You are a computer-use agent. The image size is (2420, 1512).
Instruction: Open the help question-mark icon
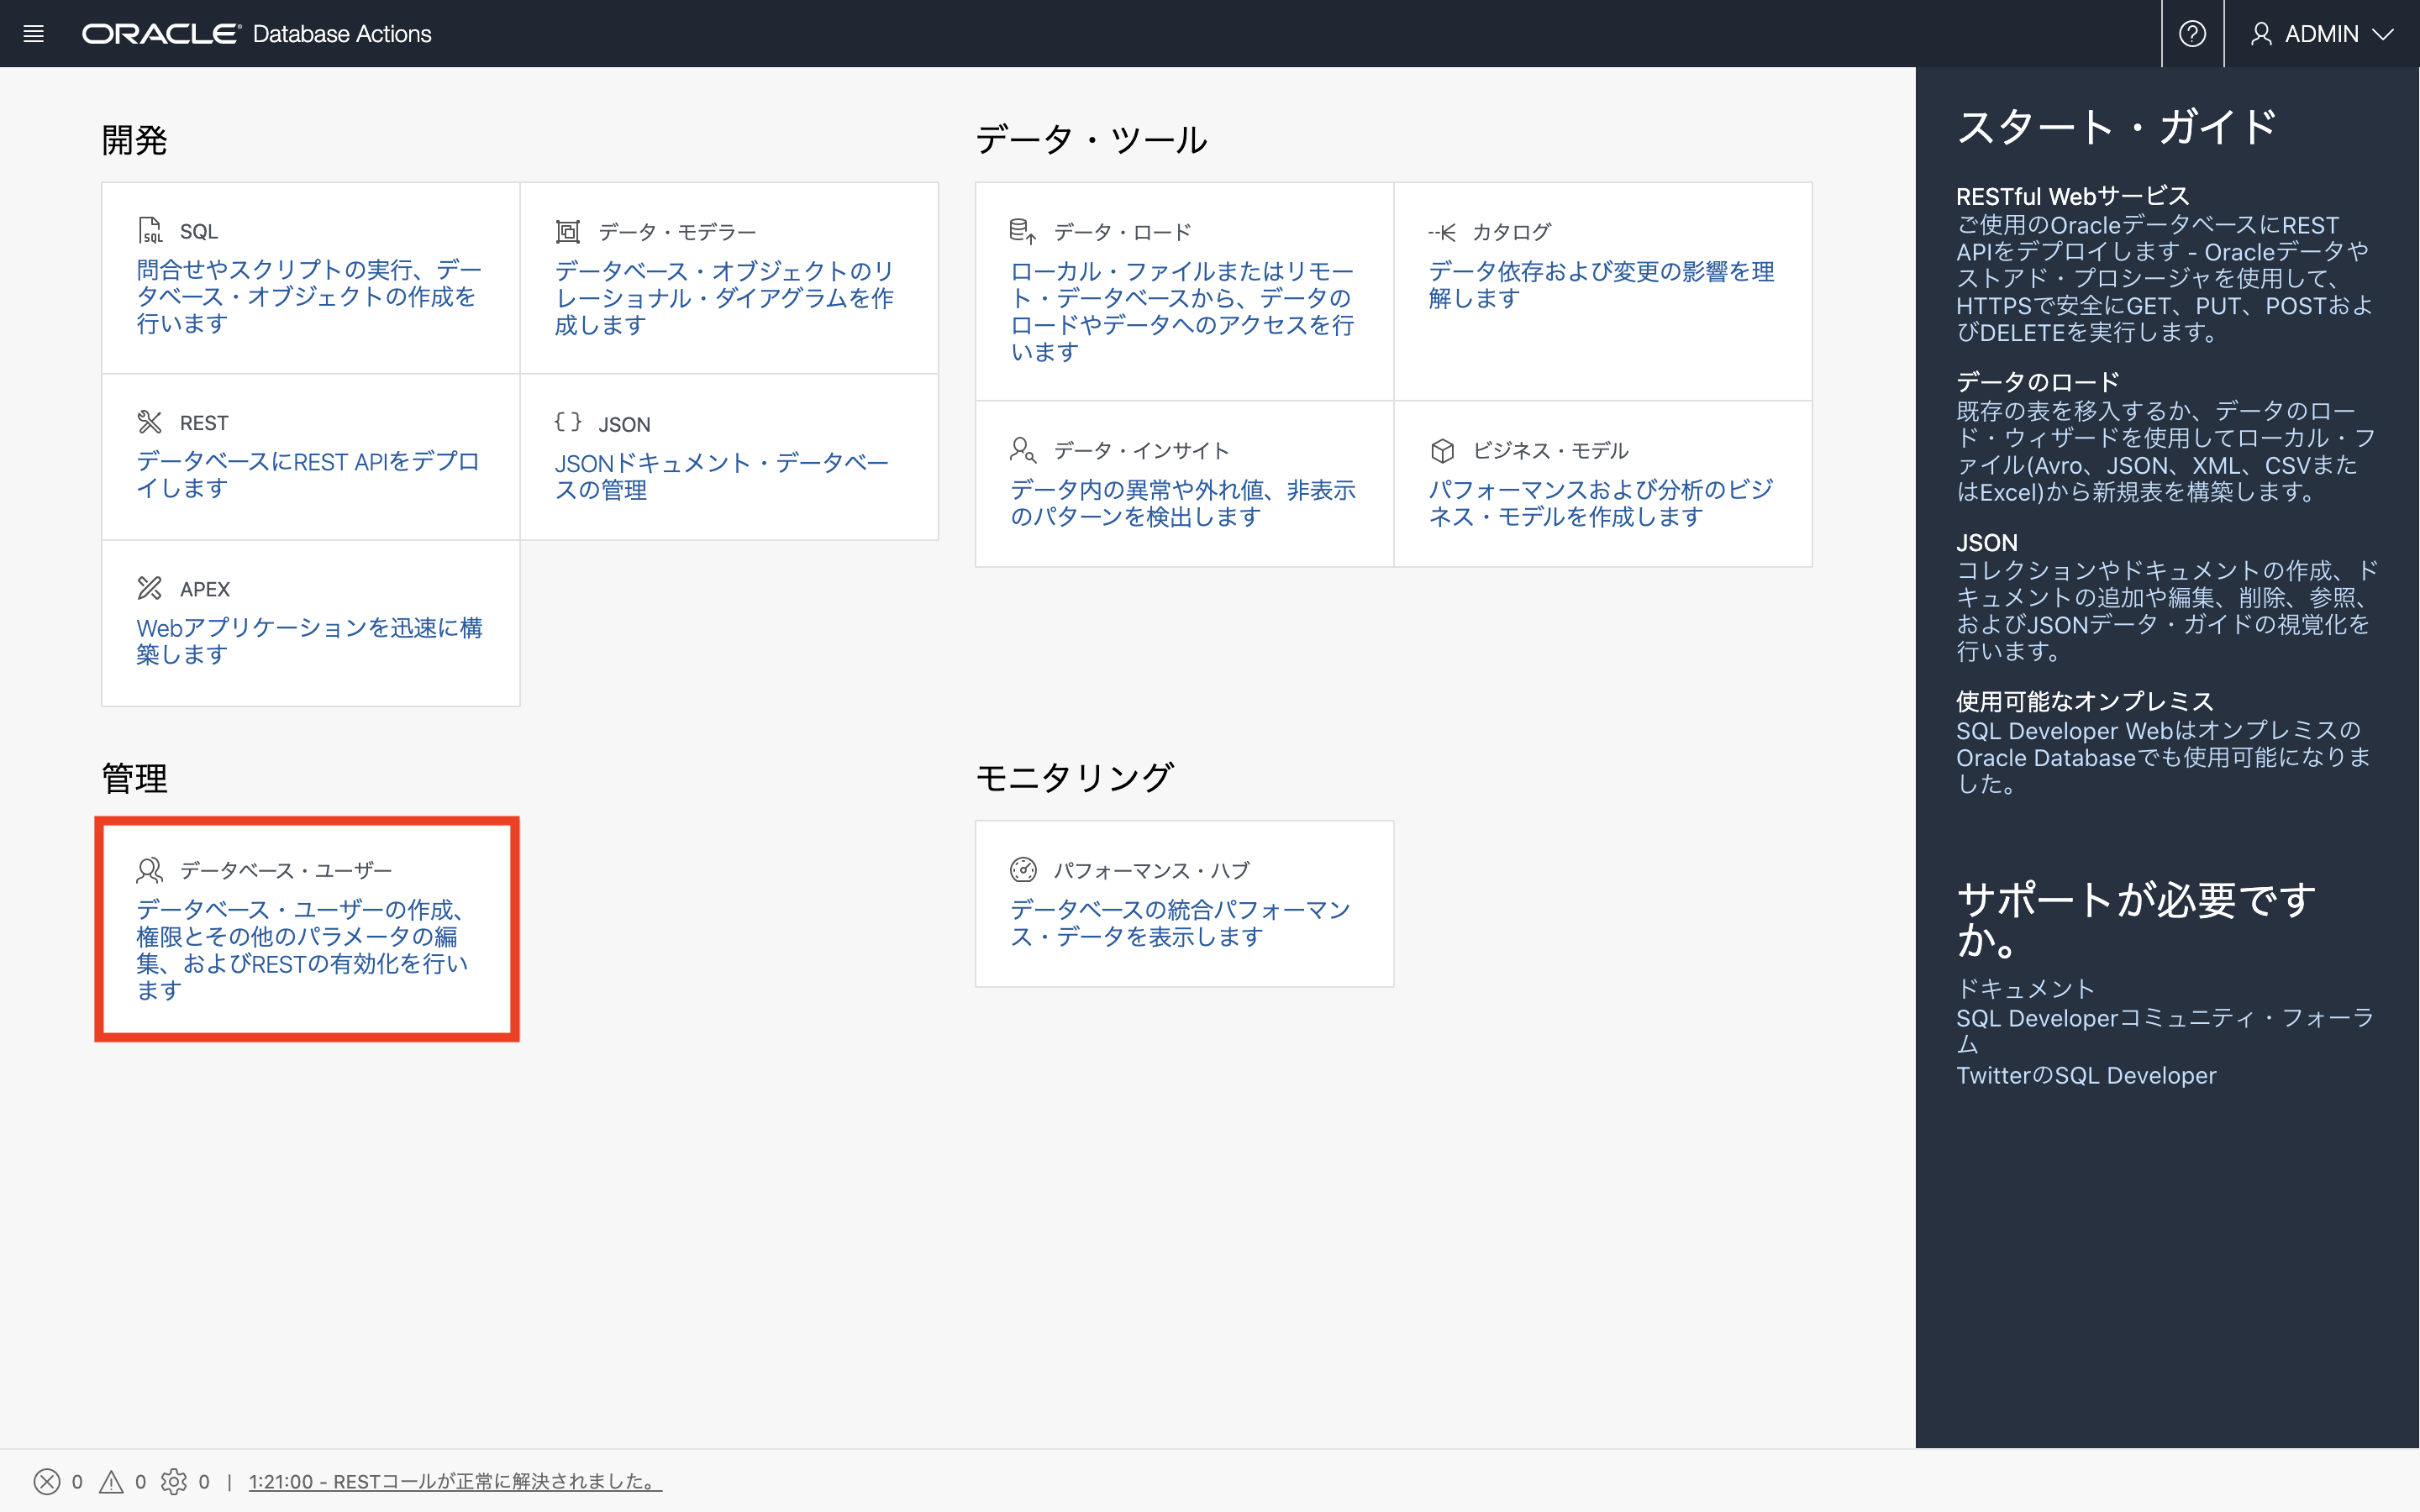click(x=2193, y=33)
